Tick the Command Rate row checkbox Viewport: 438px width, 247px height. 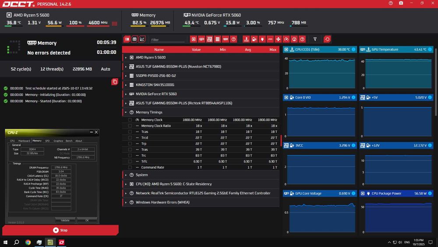(130, 167)
